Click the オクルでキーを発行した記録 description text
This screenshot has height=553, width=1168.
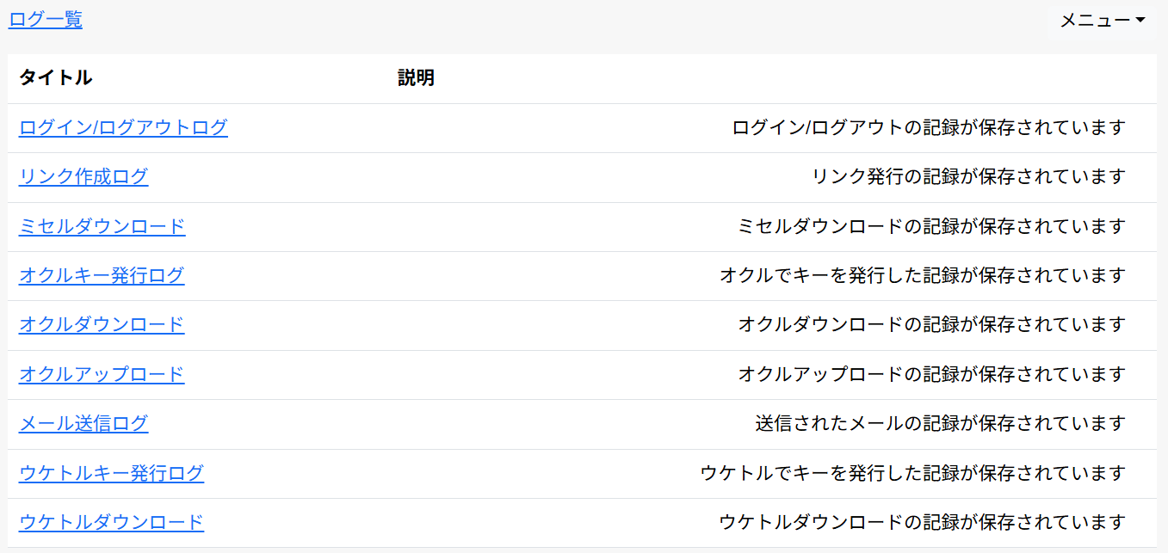(923, 276)
